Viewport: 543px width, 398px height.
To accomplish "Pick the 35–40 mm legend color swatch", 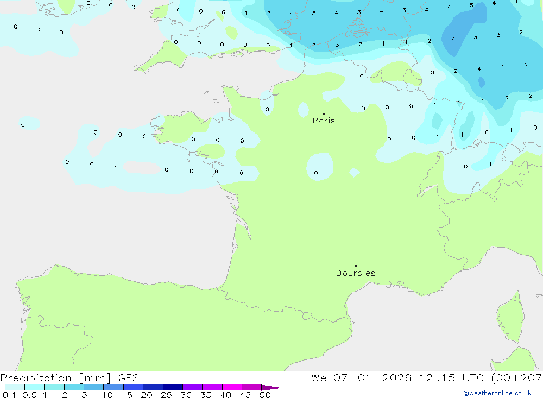I will [x=212, y=387].
